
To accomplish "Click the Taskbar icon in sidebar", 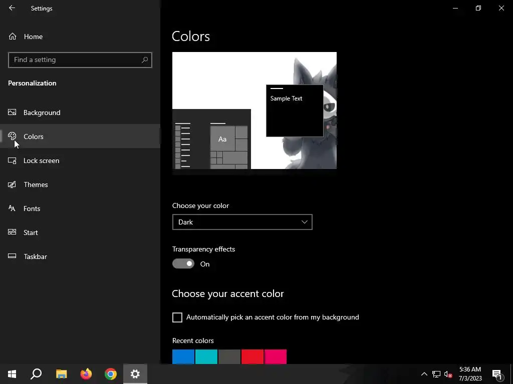I will pos(12,256).
